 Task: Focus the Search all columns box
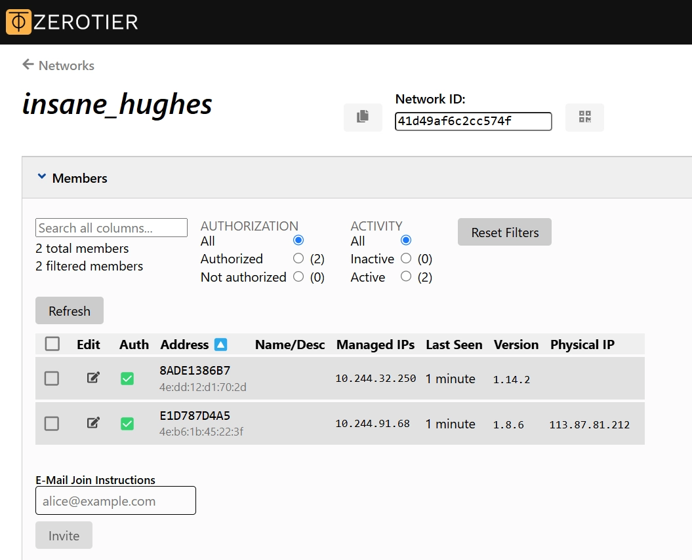coord(112,227)
